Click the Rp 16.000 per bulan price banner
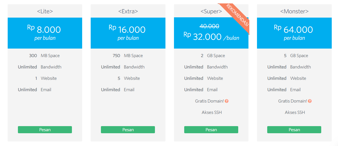The height and width of the screenshot is (146, 338). click(128, 33)
